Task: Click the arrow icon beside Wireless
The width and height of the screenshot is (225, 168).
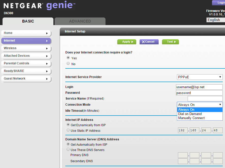Action: pyautogui.click(x=47, y=48)
